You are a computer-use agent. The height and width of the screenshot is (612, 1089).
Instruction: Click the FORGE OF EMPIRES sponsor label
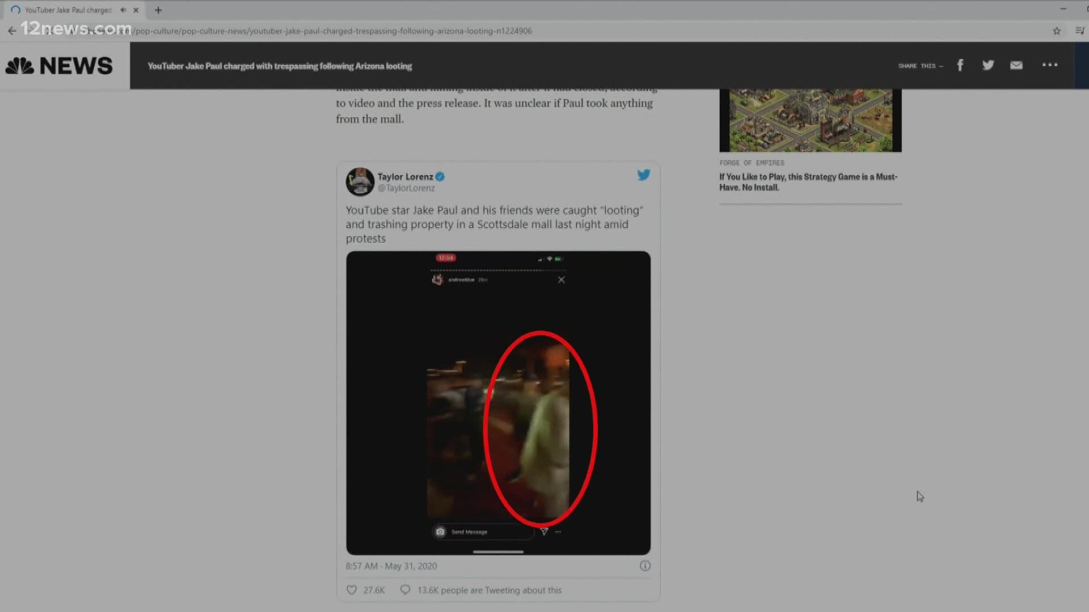[x=752, y=163]
